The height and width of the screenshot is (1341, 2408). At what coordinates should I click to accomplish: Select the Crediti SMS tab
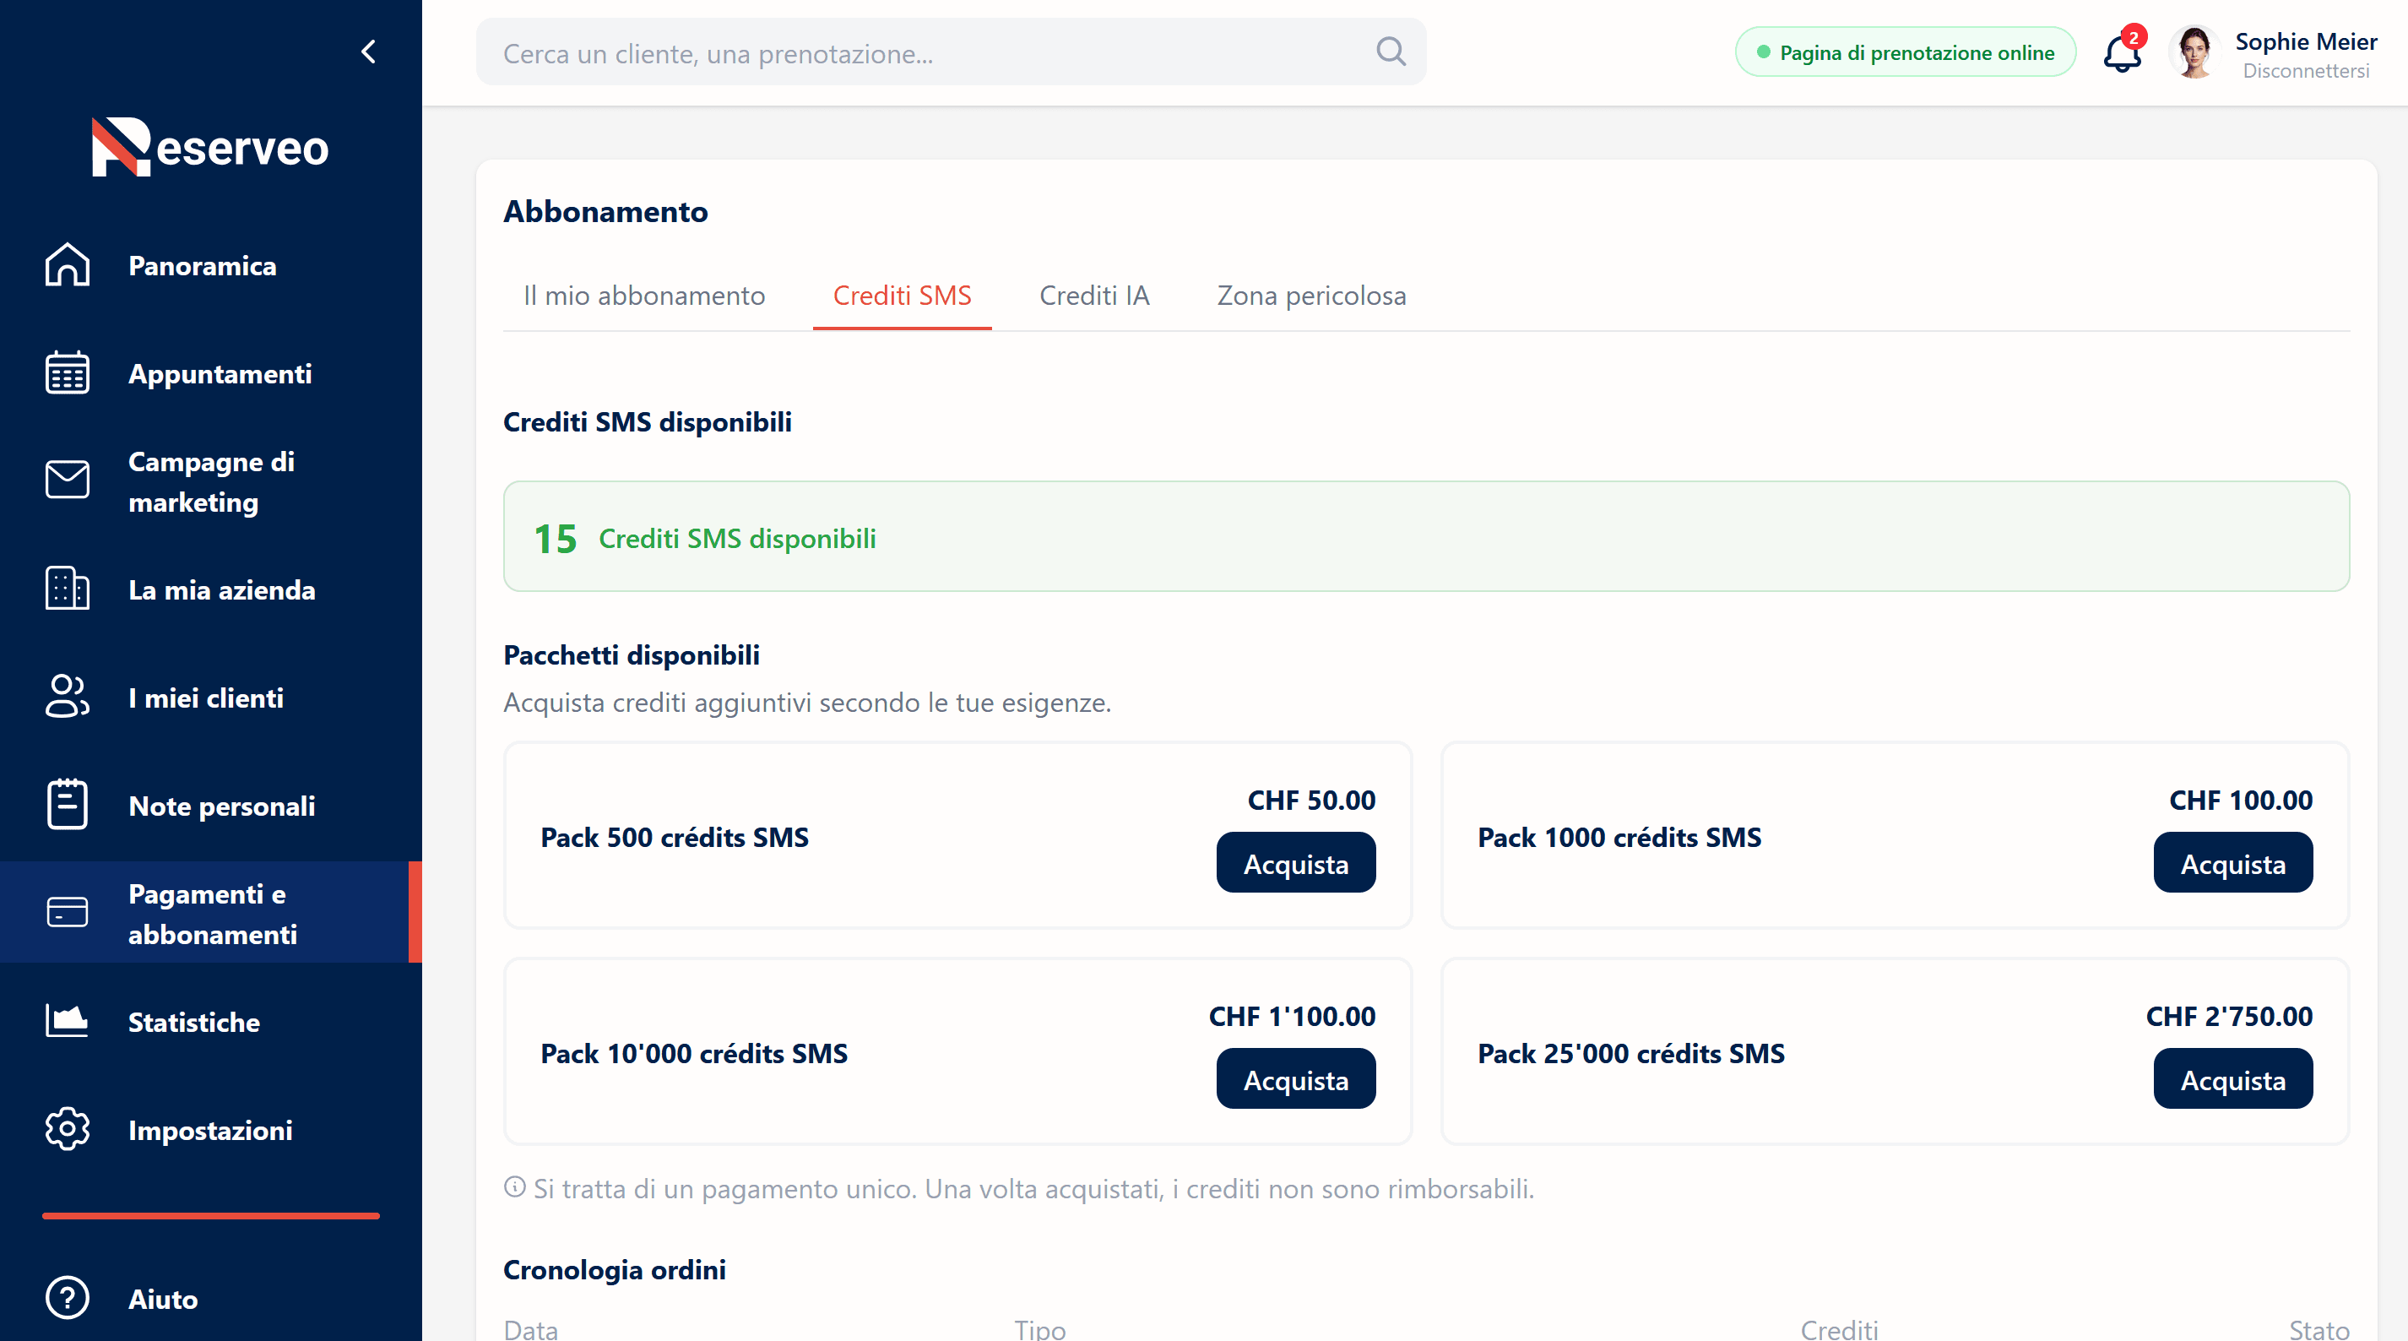coord(902,296)
